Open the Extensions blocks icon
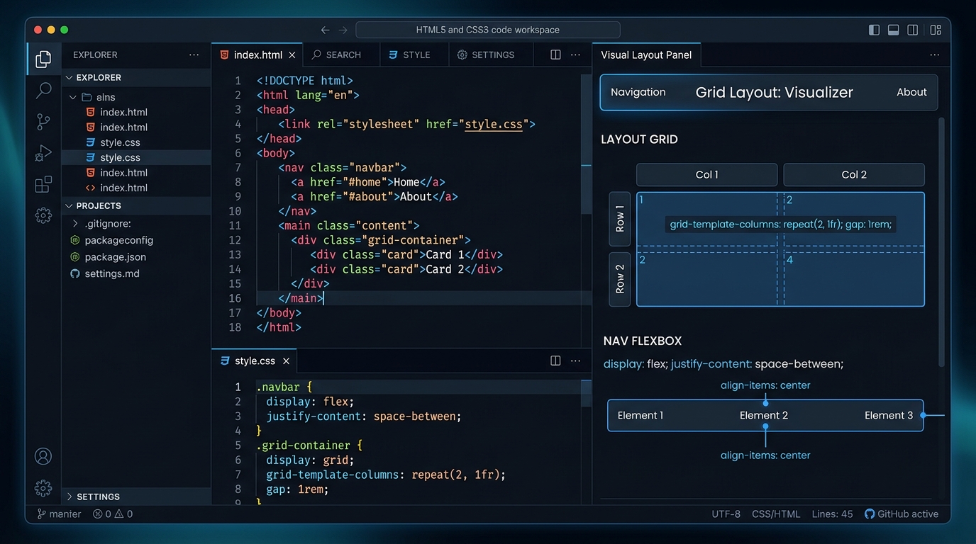This screenshot has width=976, height=544. coord(43,184)
